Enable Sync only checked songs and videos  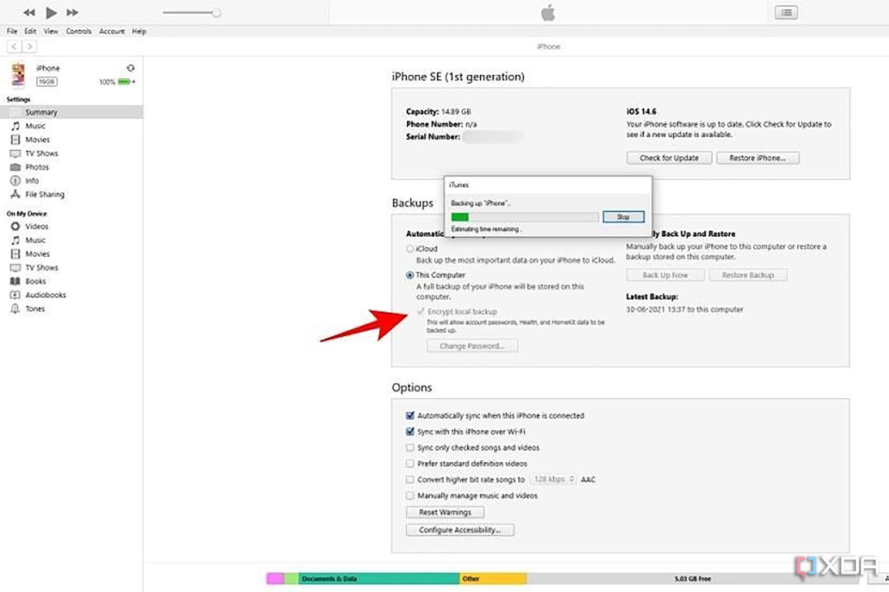(410, 447)
